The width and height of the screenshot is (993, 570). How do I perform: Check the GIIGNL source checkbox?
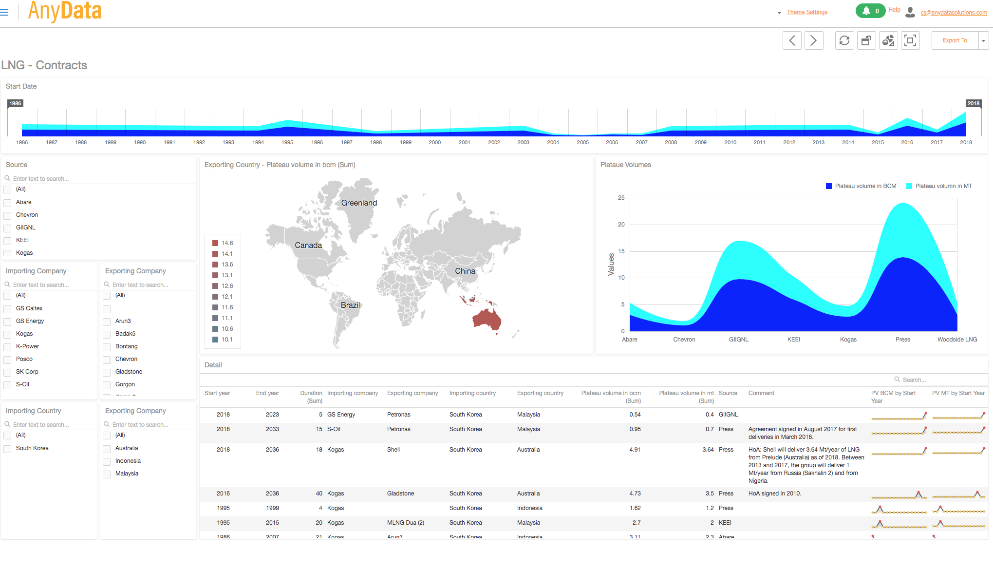pyautogui.click(x=7, y=228)
